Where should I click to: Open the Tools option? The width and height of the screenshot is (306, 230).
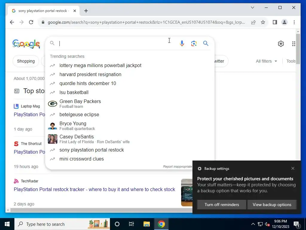point(291,61)
